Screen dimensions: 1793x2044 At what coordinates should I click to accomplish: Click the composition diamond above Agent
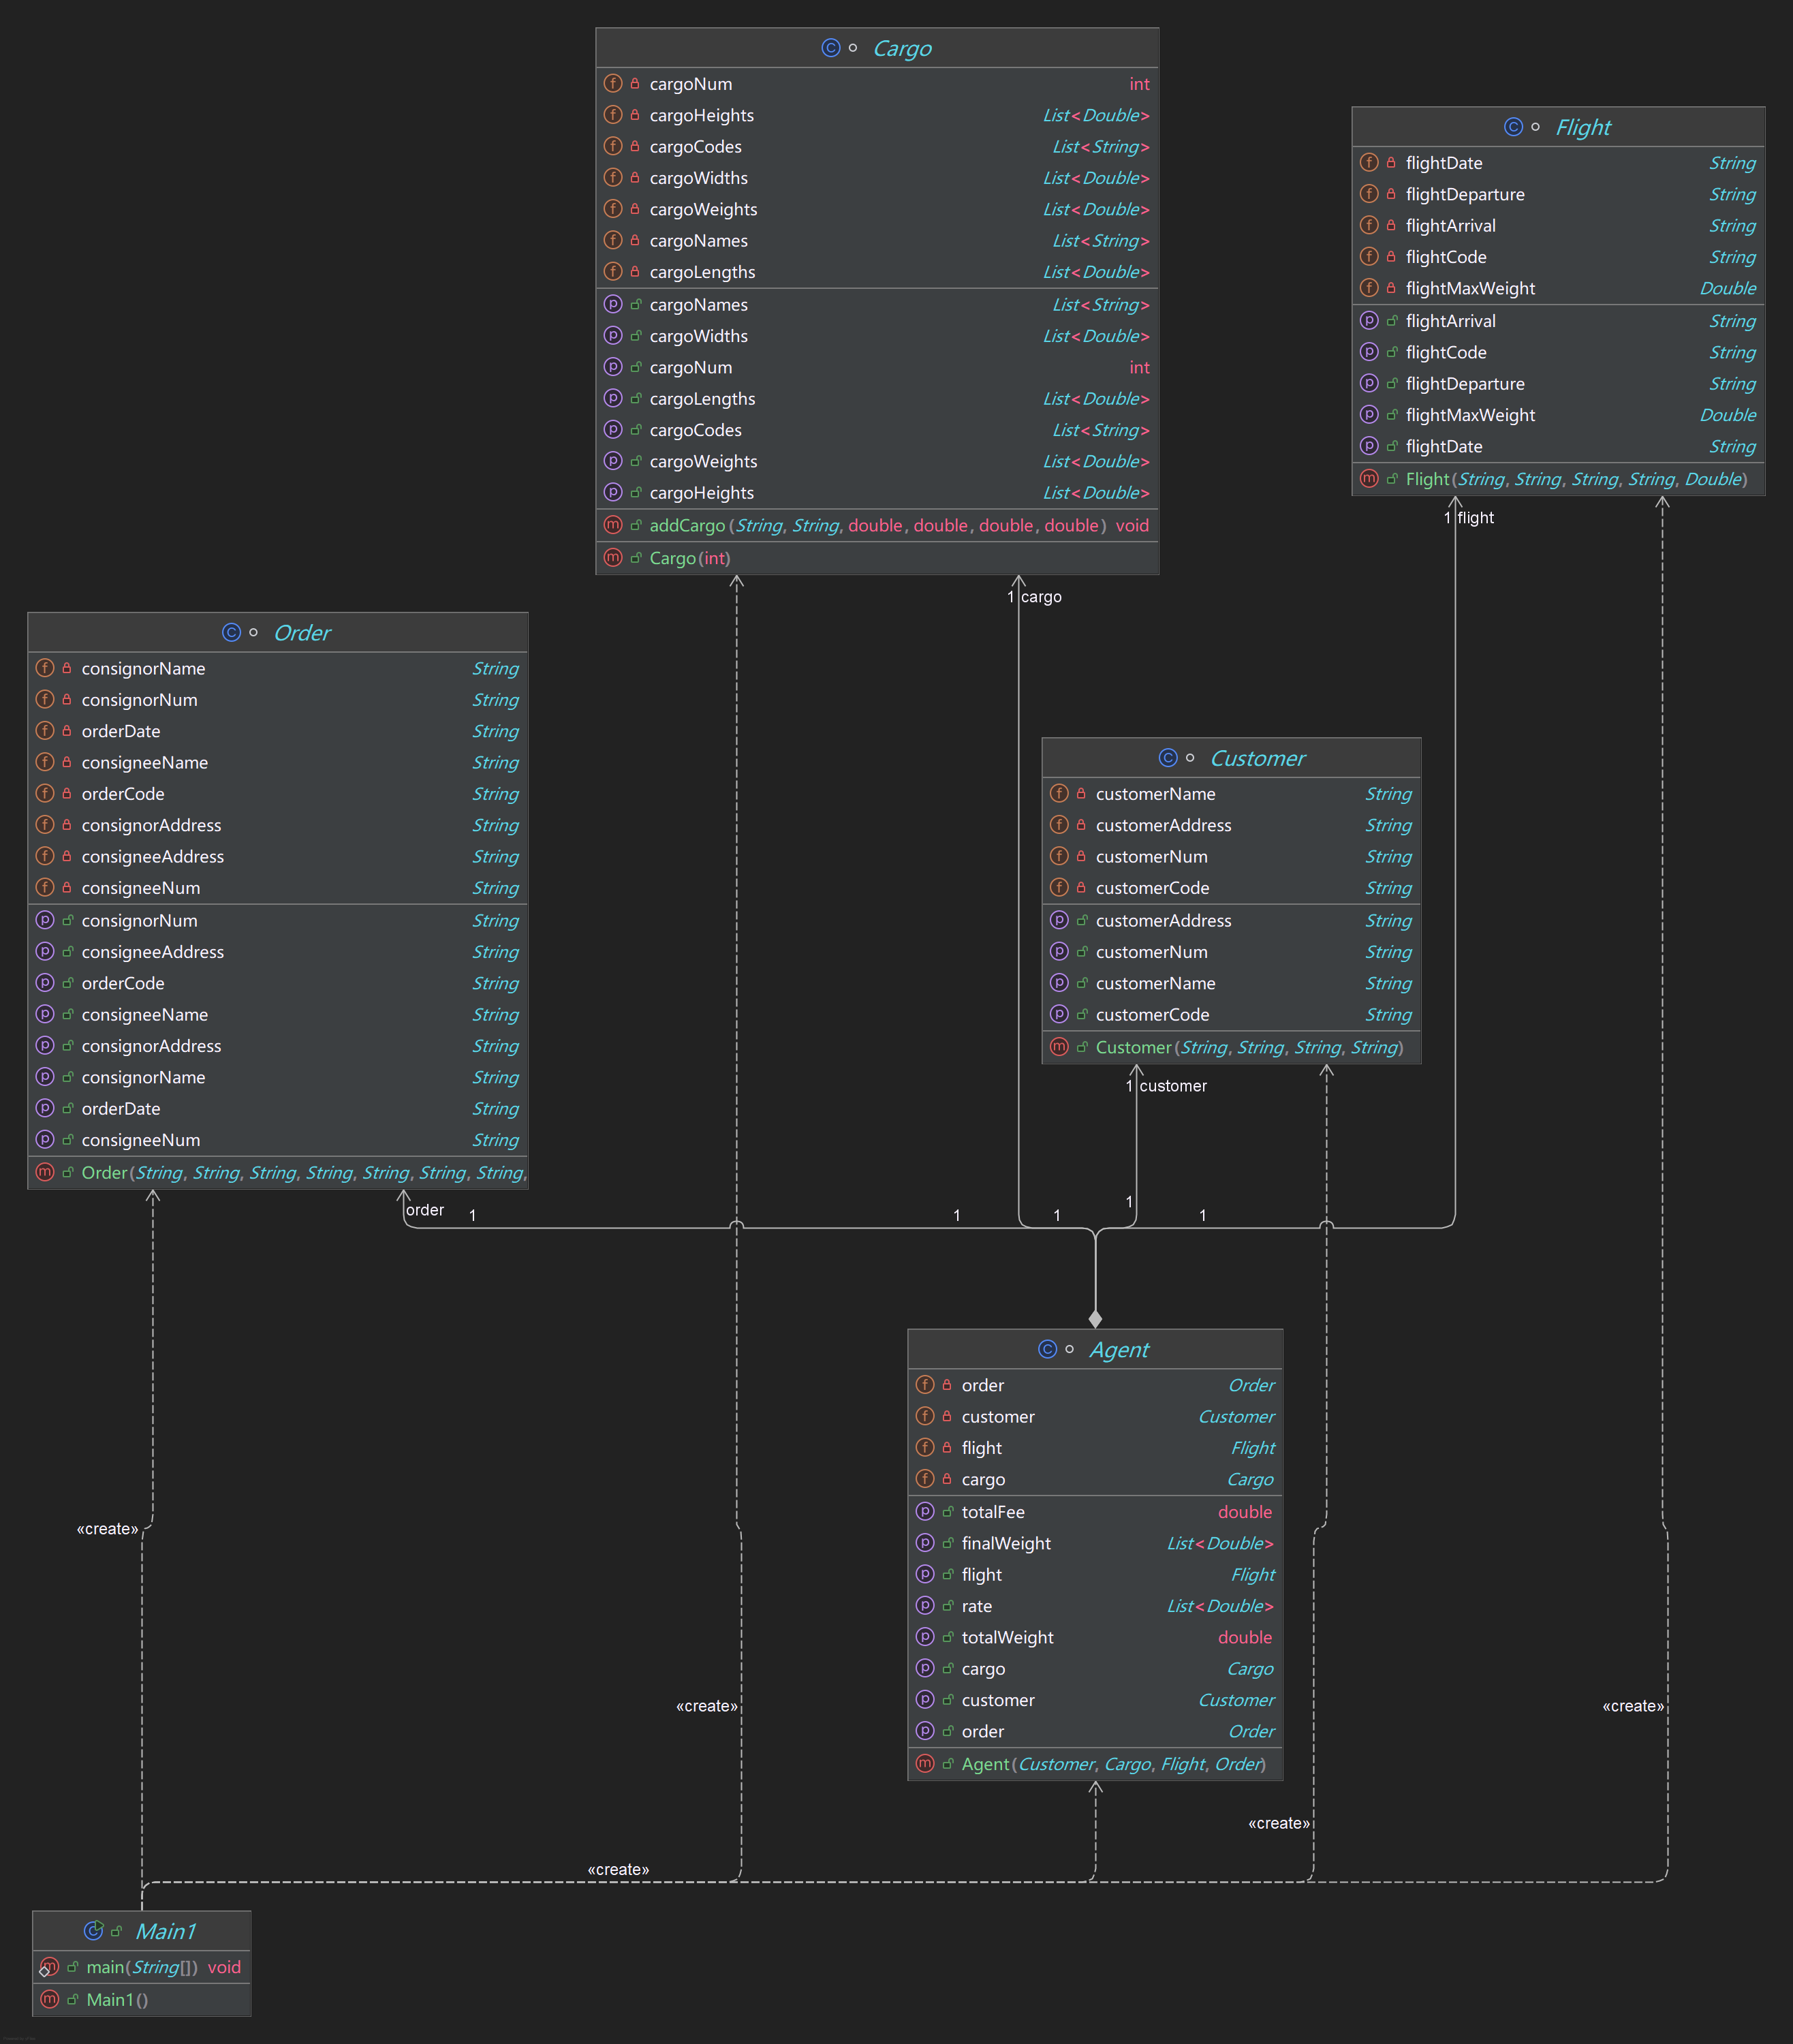(x=1095, y=1319)
